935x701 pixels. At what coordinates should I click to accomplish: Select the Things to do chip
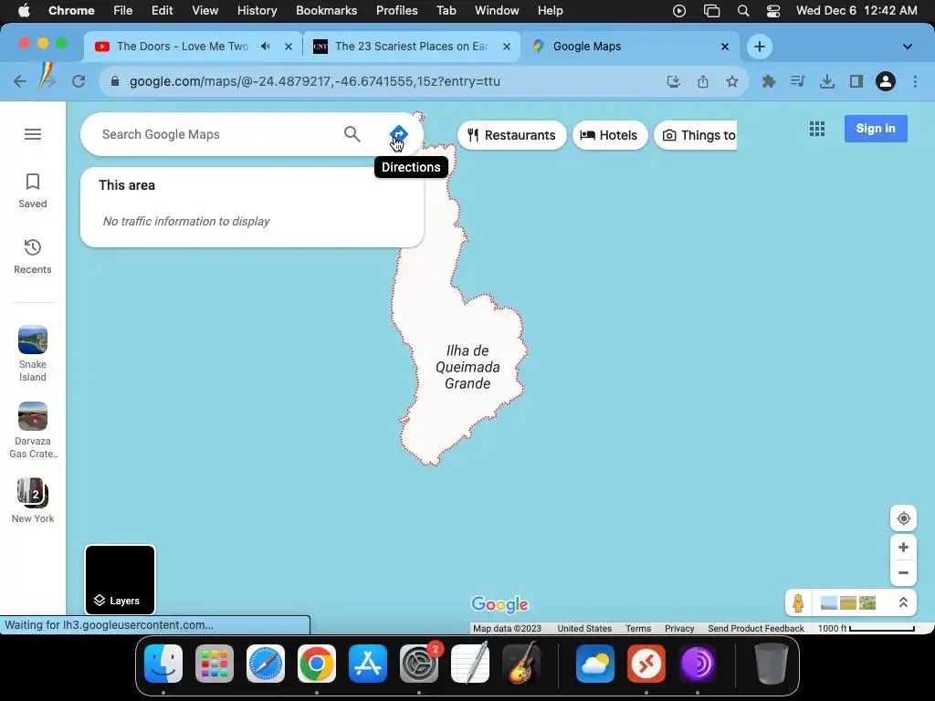[x=696, y=135]
